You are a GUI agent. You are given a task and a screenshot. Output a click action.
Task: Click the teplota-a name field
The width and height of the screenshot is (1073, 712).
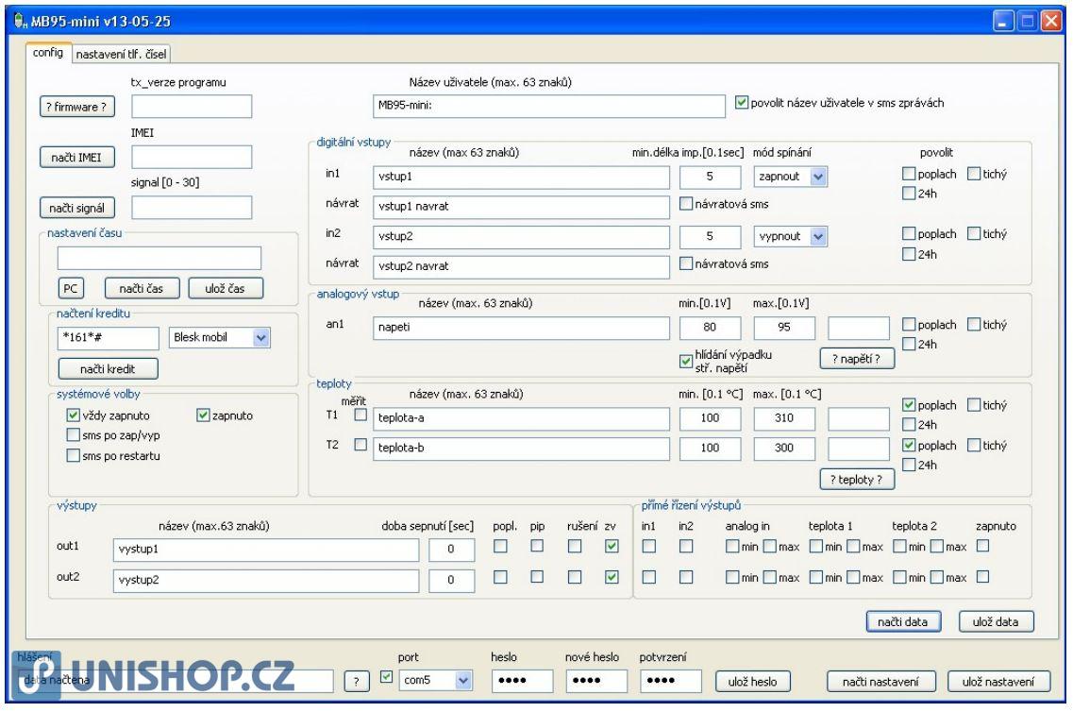point(522,418)
